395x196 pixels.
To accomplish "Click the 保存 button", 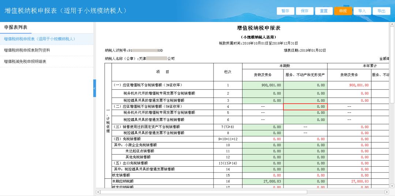I will click(x=305, y=11).
